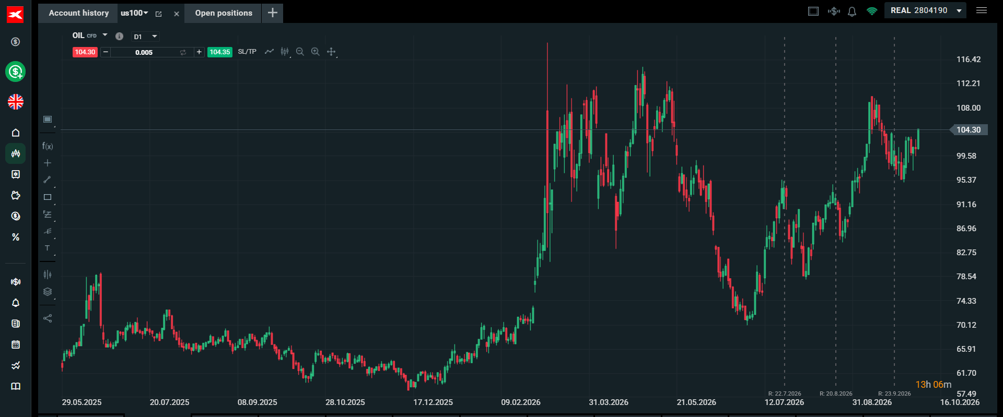
Task: Click the instrument info icon
Action: tap(119, 36)
